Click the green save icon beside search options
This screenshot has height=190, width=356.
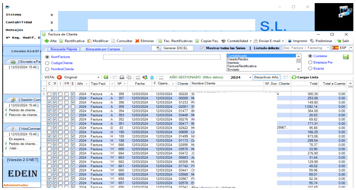(x=346, y=57)
